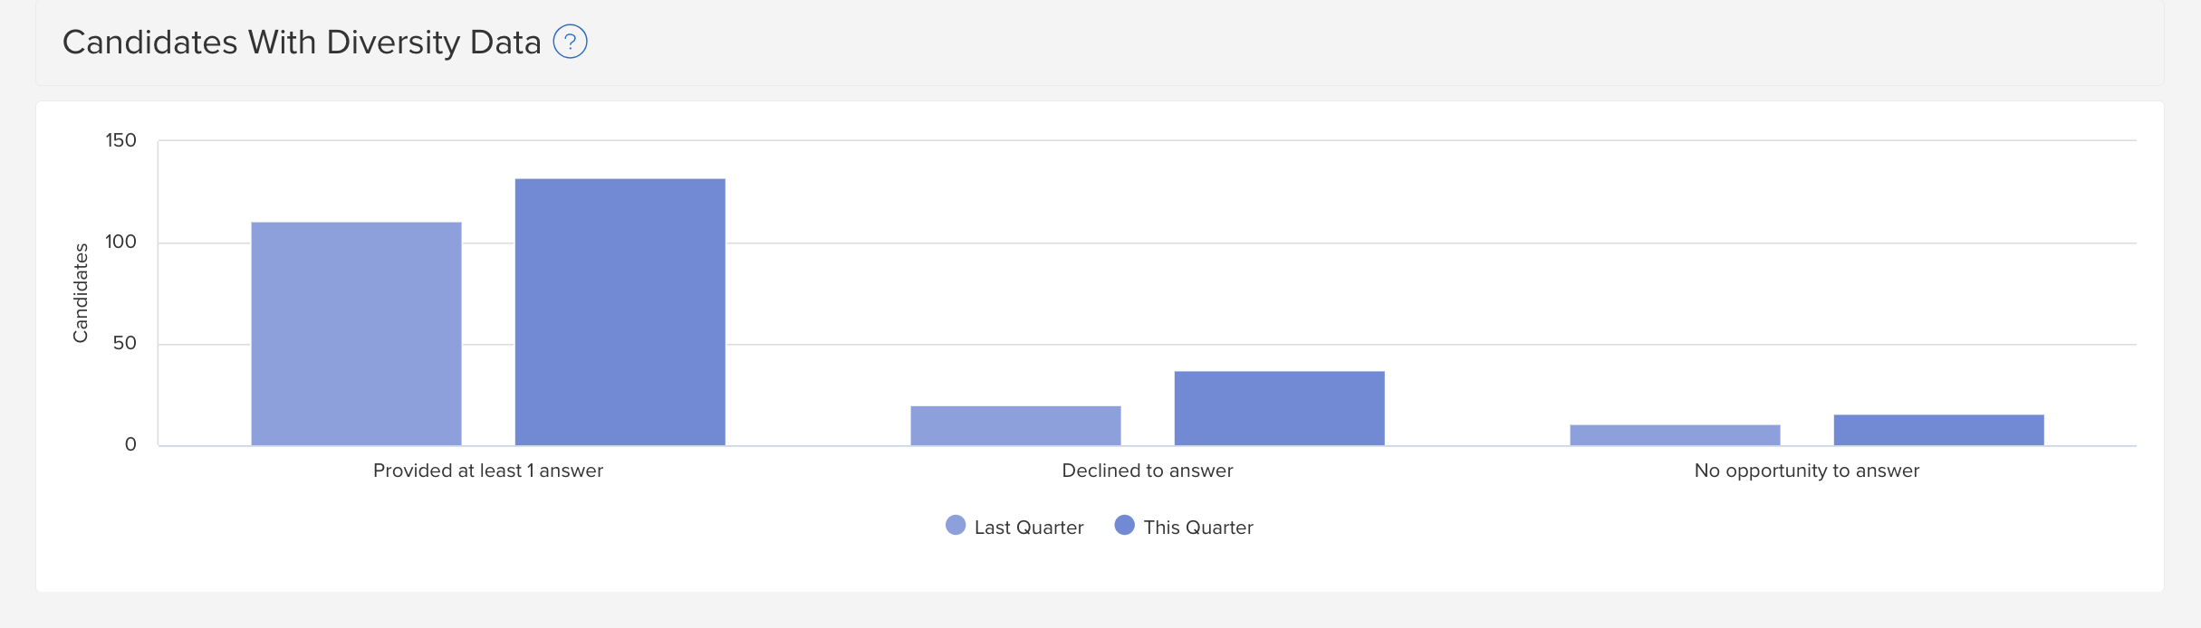Click the 100 y-axis tick label
The image size is (2201, 628).
click(120, 242)
